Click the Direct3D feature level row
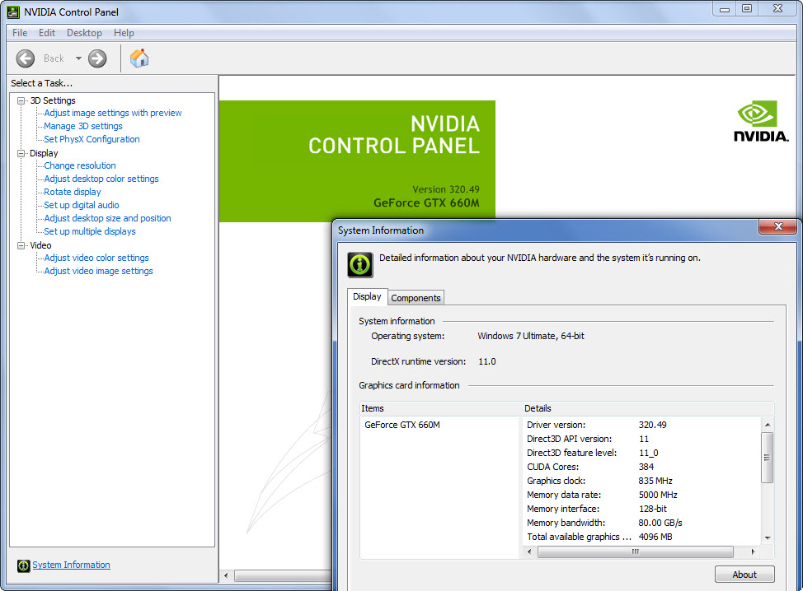Viewport: 803px width, 591px height. [643, 453]
